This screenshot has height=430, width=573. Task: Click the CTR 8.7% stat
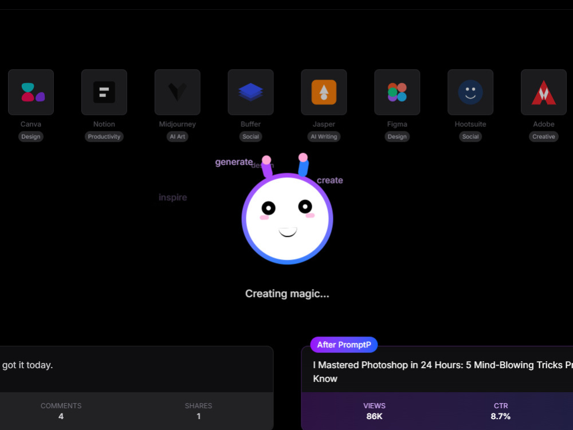point(501,411)
